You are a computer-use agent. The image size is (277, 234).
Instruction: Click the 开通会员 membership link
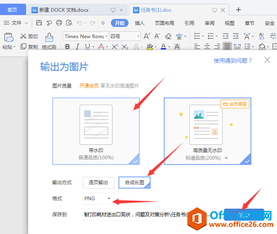[x=89, y=86]
